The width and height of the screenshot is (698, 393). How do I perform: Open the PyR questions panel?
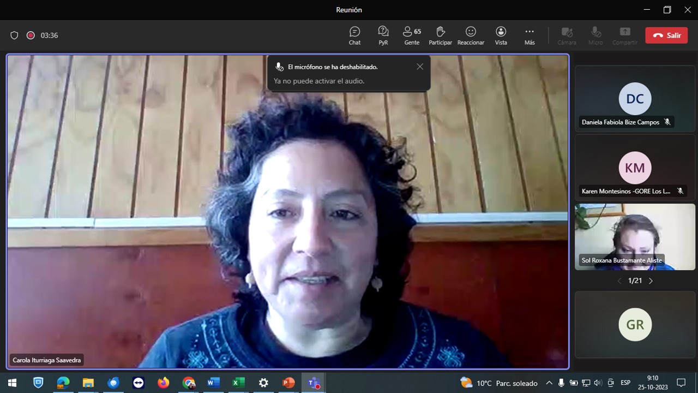[x=383, y=35]
